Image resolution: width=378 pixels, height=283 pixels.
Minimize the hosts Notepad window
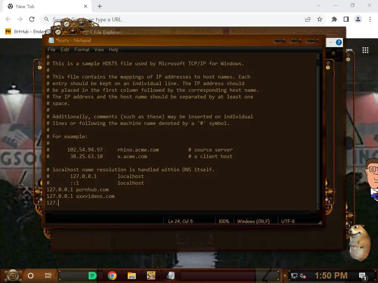tap(280, 41)
